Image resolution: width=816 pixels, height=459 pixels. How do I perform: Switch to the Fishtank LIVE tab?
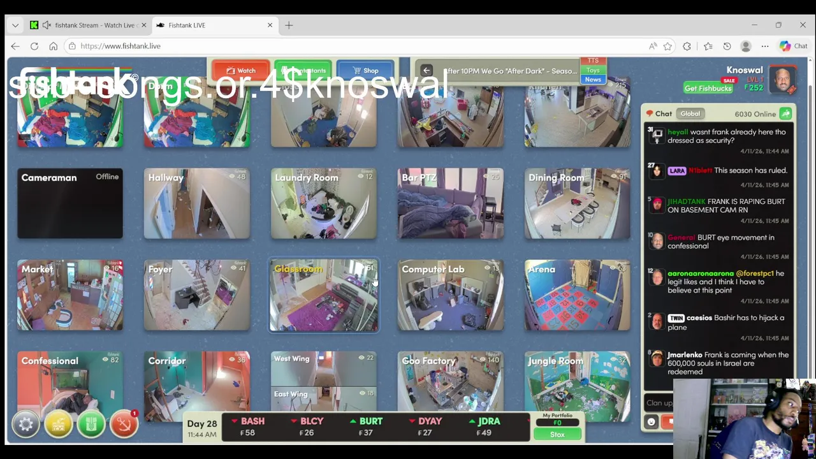pyautogui.click(x=214, y=25)
